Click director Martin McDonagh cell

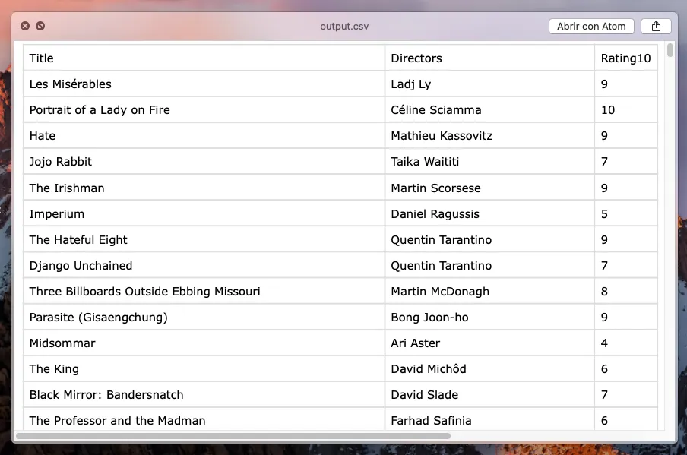489,291
